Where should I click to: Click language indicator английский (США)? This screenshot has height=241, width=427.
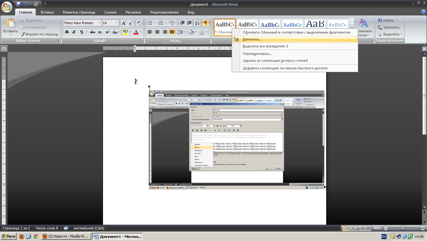click(x=89, y=228)
